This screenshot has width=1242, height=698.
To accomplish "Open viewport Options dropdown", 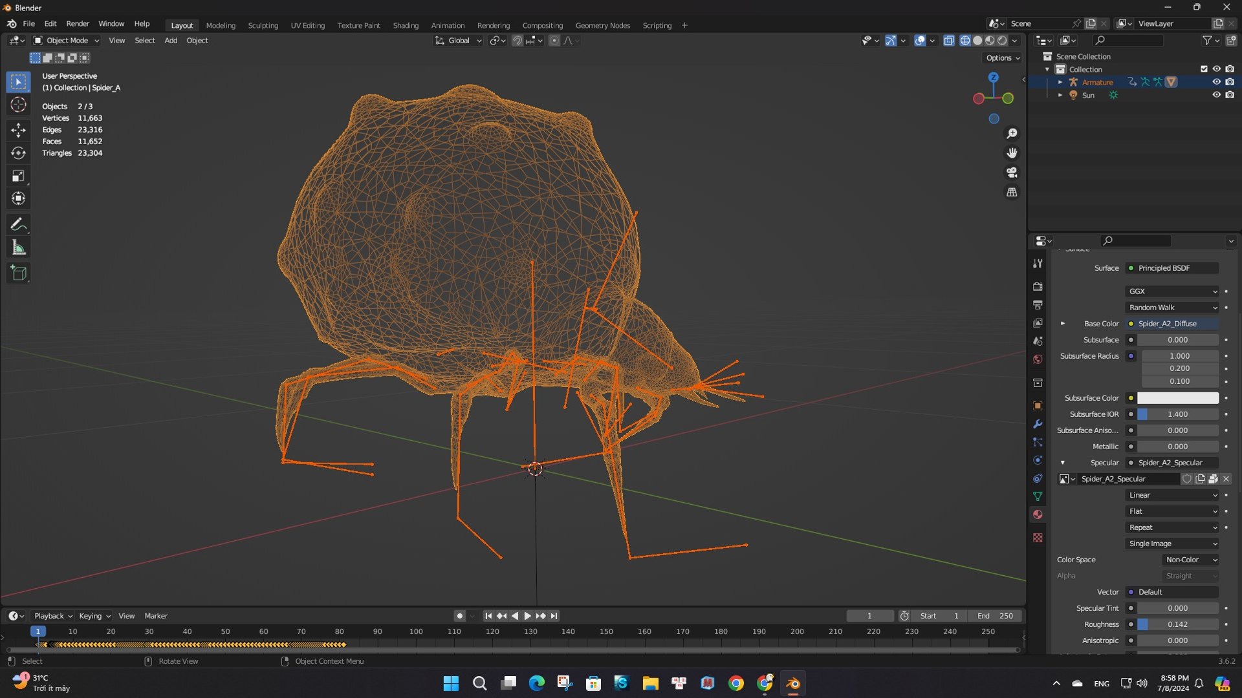I will [x=1003, y=58].
